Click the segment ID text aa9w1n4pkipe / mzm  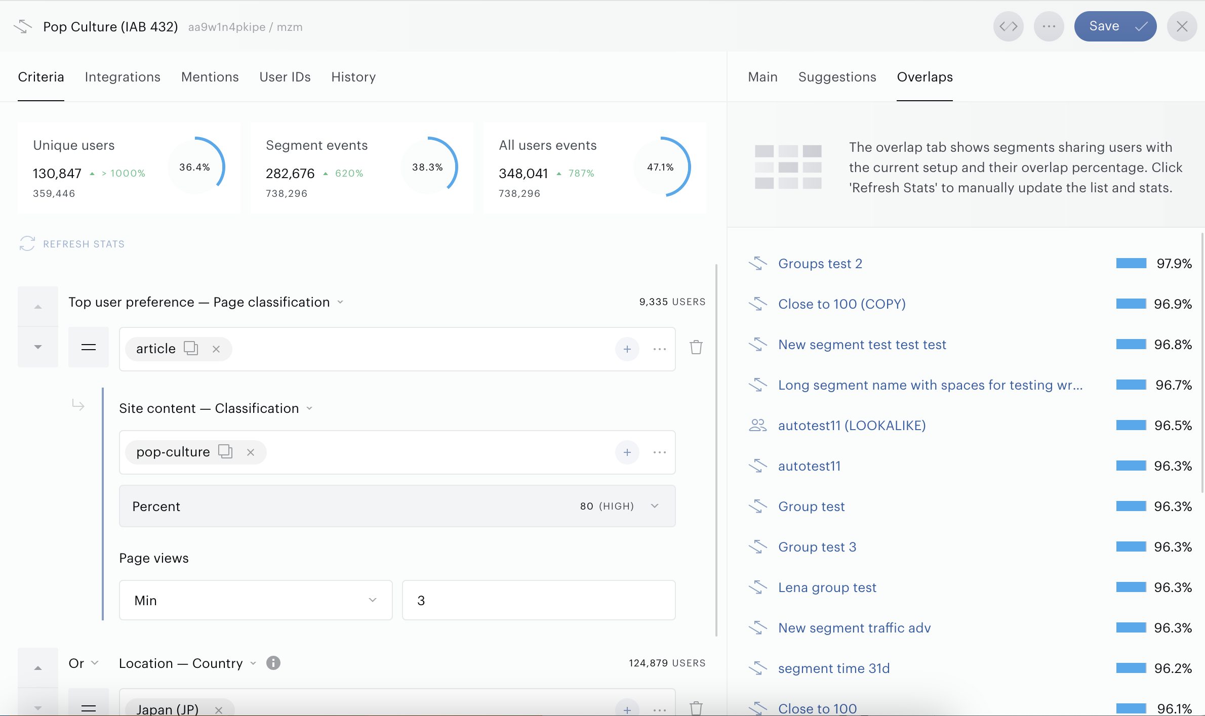tap(246, 27)
